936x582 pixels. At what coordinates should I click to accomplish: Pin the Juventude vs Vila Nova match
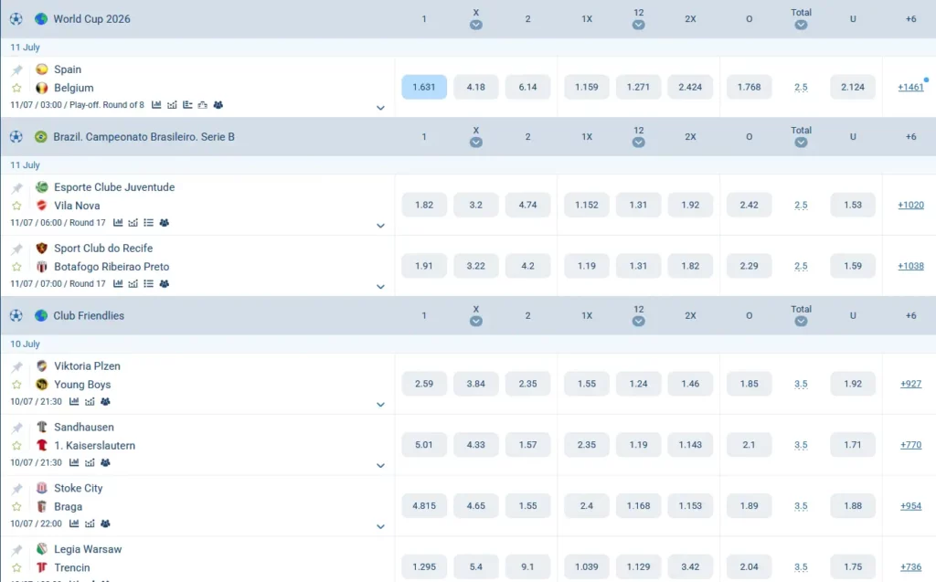pos(16,188)
